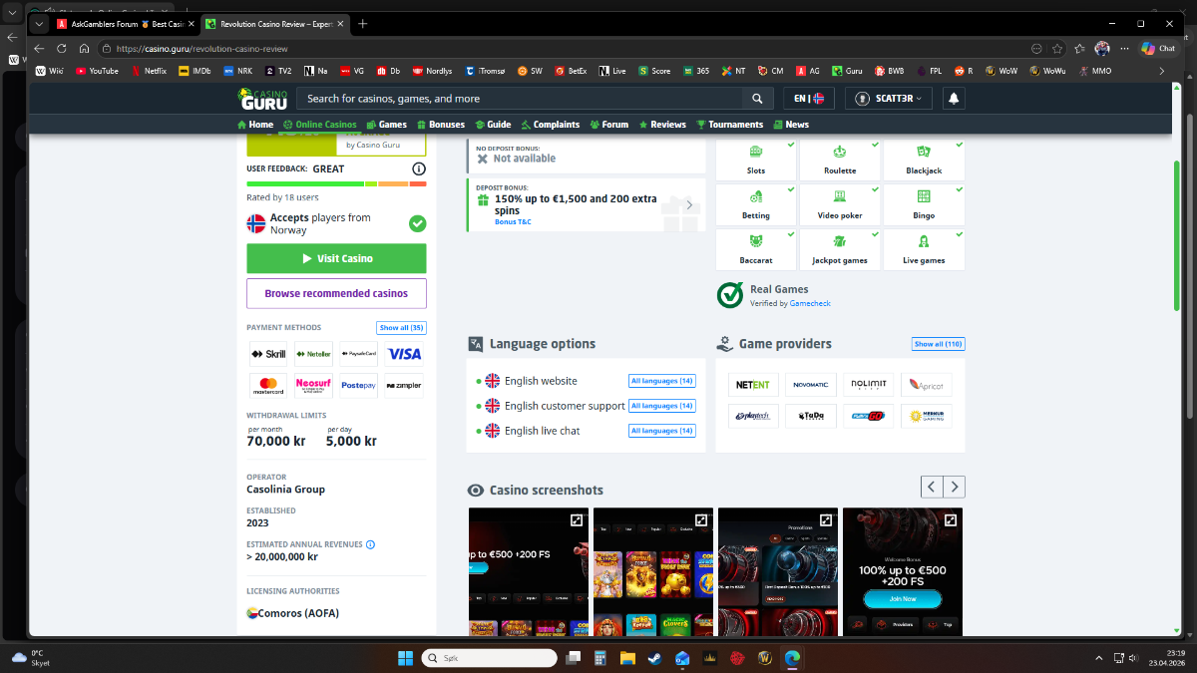Click the green Visit Casino button
The width and height of the screenshot is (1197, 673).
(x=336, y=258)
